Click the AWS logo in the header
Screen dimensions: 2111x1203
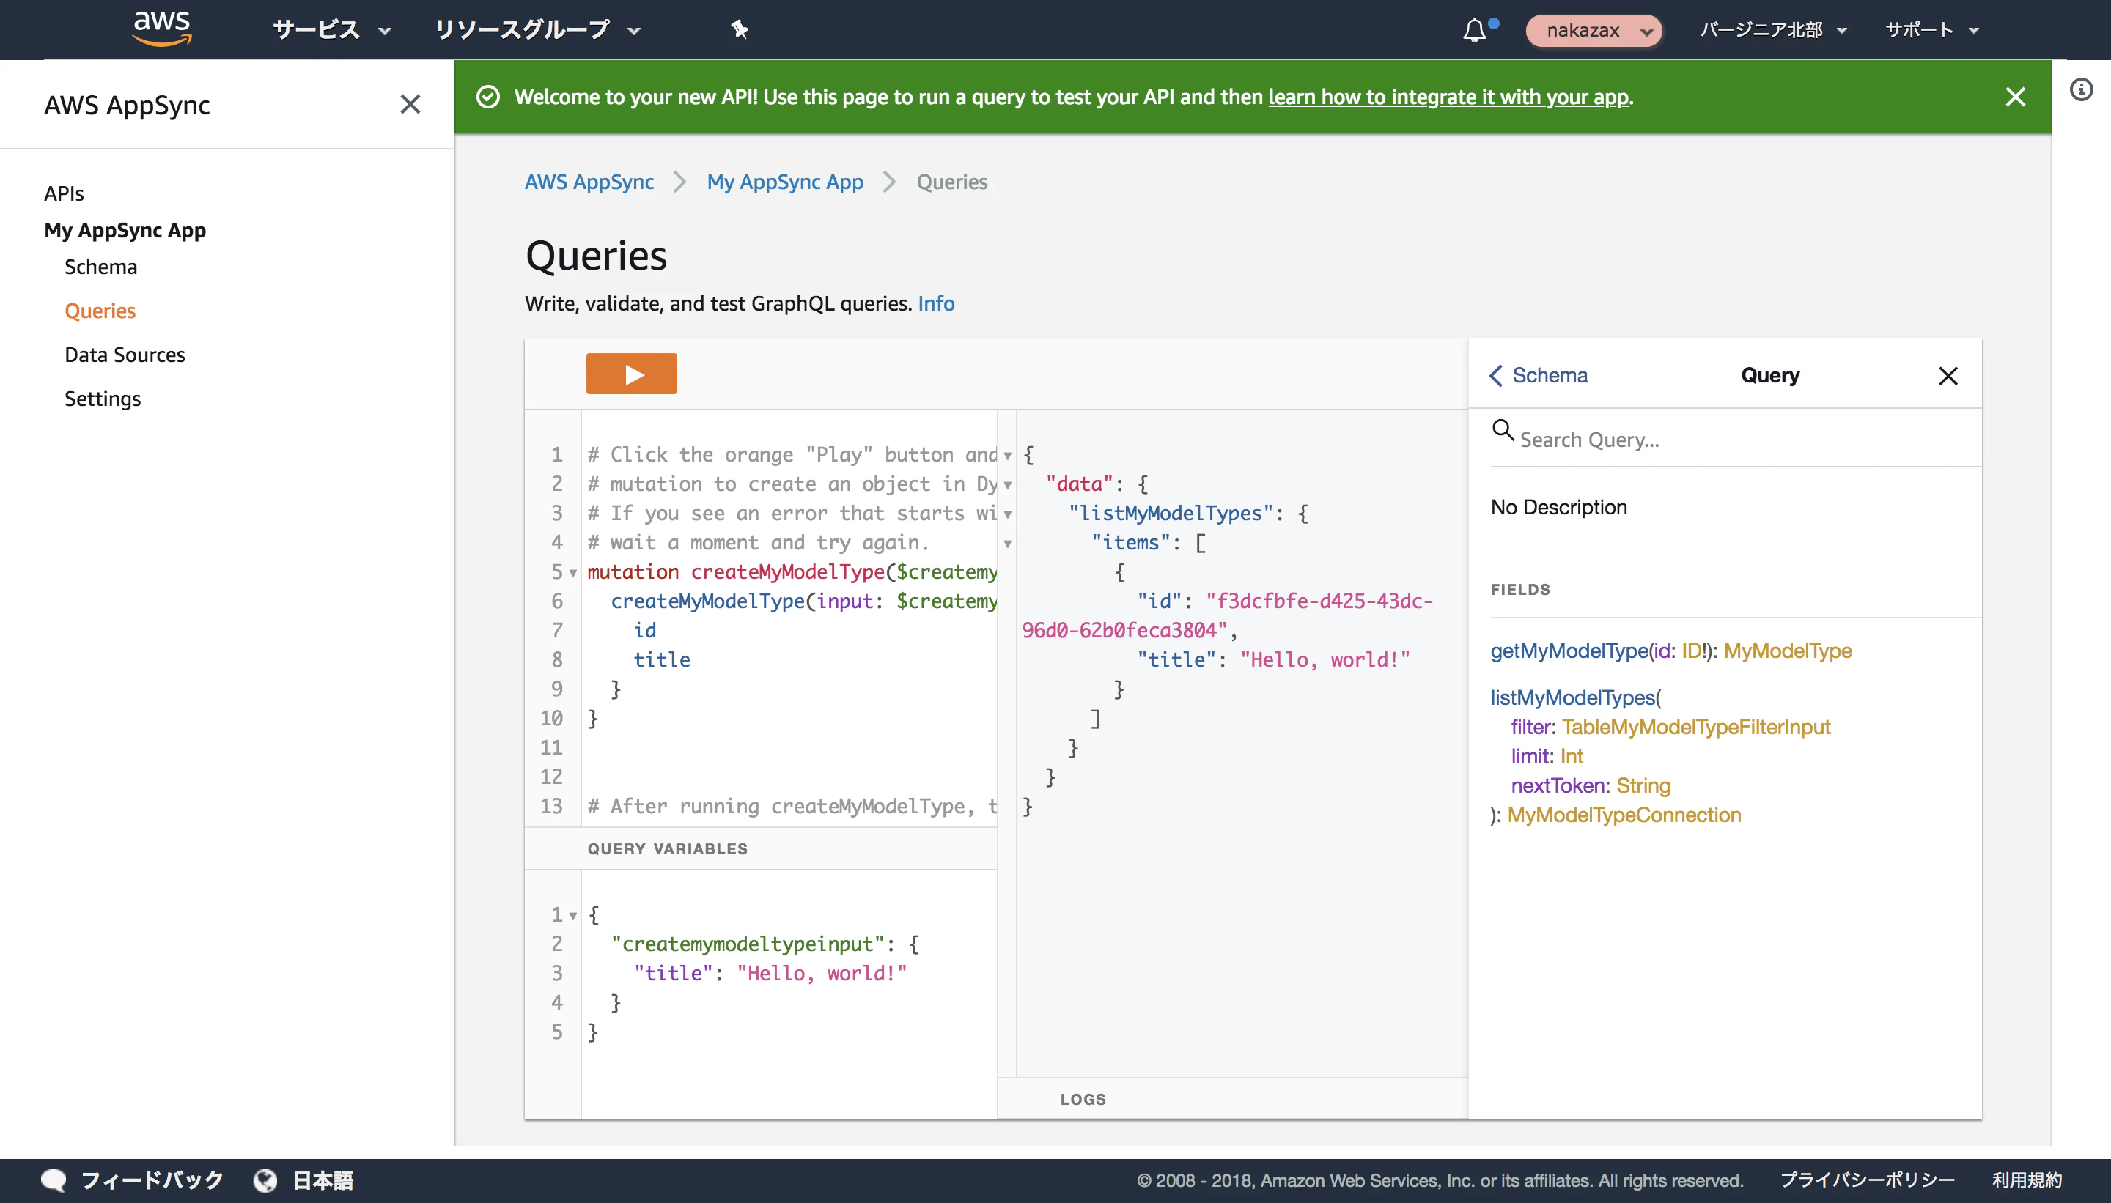[x=162, y=29]
